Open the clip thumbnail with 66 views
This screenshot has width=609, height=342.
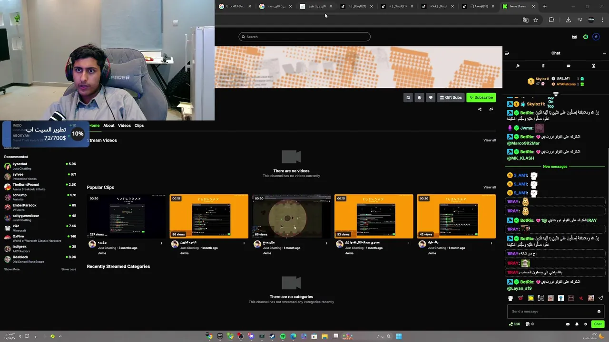click(291, 216)
